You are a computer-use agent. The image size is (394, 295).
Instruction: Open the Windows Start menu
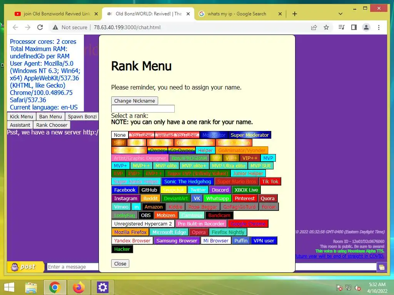[x=9, y=287]
